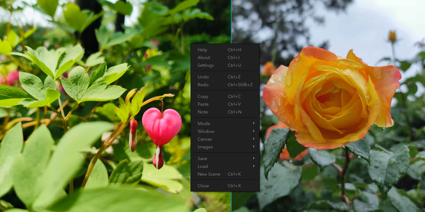Expand the Mode submenu
The image size is (425, 212).
[204, 124]
